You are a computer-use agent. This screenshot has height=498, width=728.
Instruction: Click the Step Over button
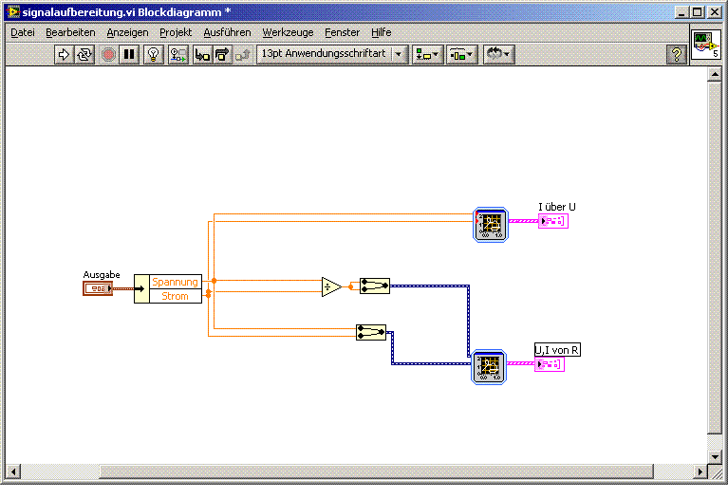tap(222, 55)
